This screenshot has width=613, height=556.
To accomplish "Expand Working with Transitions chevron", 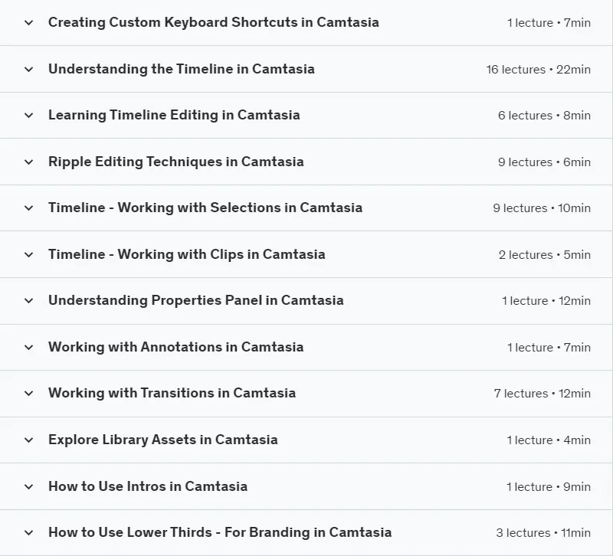I will 28,394.
